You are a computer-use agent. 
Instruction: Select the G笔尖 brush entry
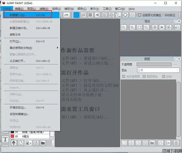tap(26, 136)
